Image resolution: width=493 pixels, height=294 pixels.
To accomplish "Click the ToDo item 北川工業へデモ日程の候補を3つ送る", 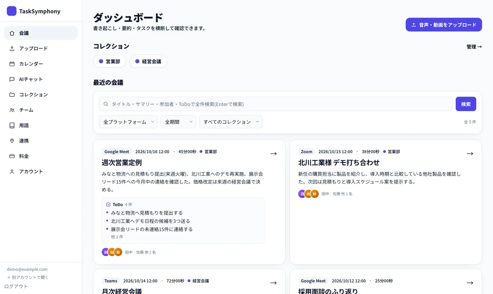I will 150,221.
